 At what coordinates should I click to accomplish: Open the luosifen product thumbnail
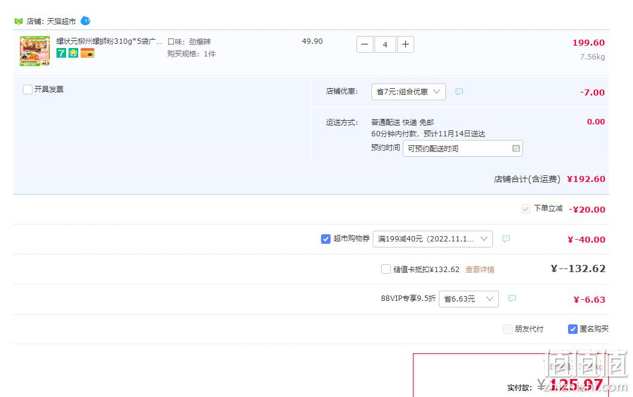(35, 51)
